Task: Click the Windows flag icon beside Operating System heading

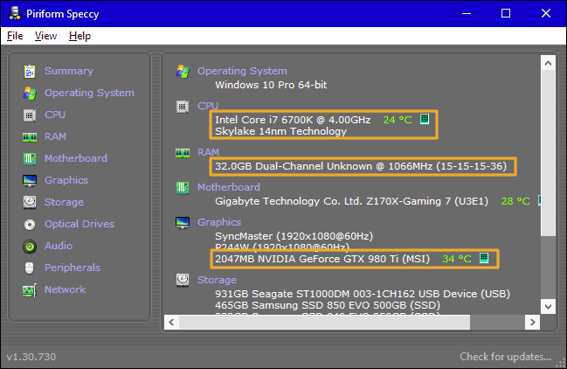Action: click(x=183, y=72)
